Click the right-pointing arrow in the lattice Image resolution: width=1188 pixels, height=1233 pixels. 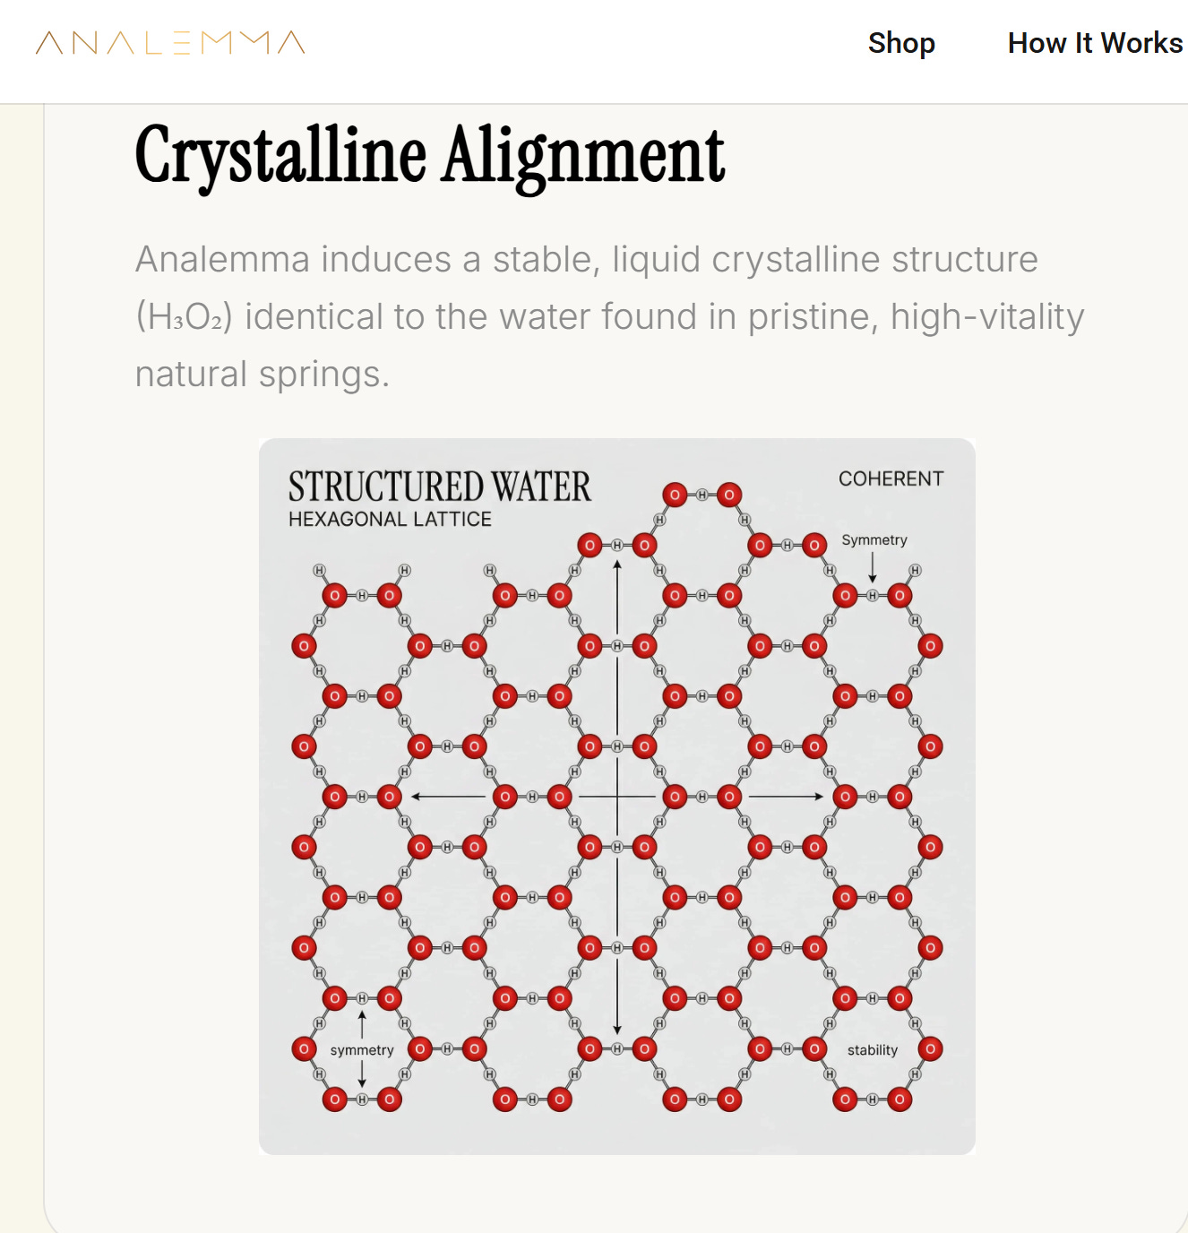pos(786,797)
